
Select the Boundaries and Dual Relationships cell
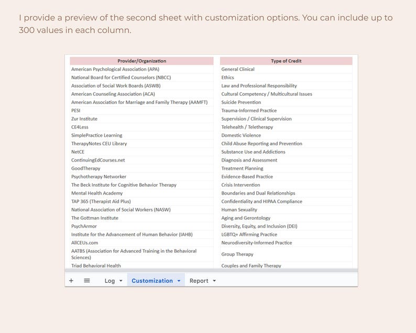(x=286, y=193)
